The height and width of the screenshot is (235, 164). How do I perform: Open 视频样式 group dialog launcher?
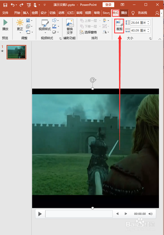coord(60,39)
